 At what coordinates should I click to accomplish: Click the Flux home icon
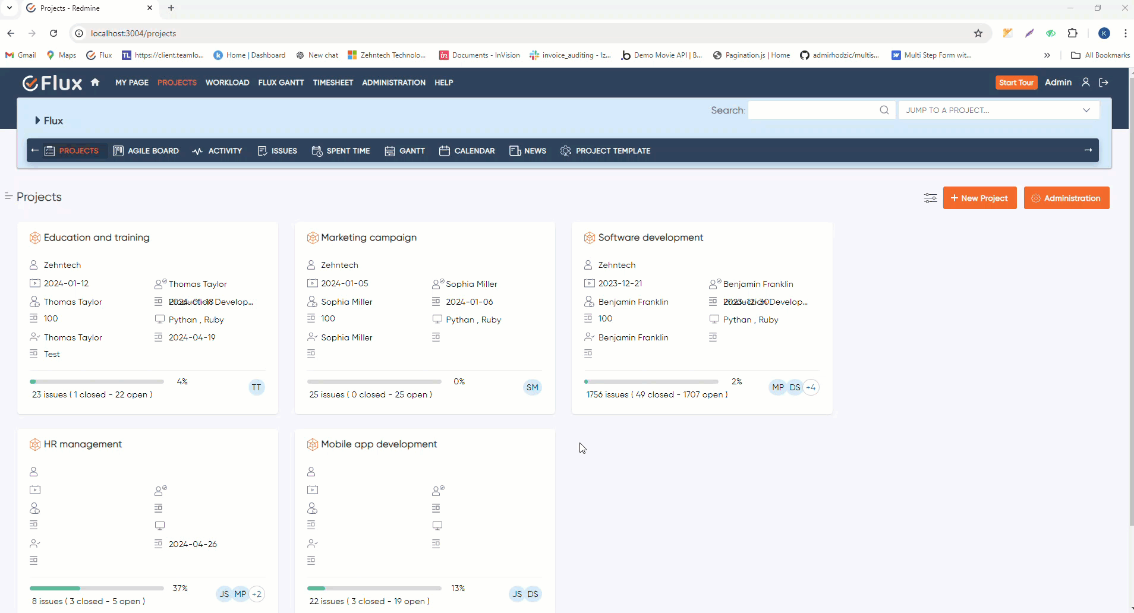(x=95, y=83)
